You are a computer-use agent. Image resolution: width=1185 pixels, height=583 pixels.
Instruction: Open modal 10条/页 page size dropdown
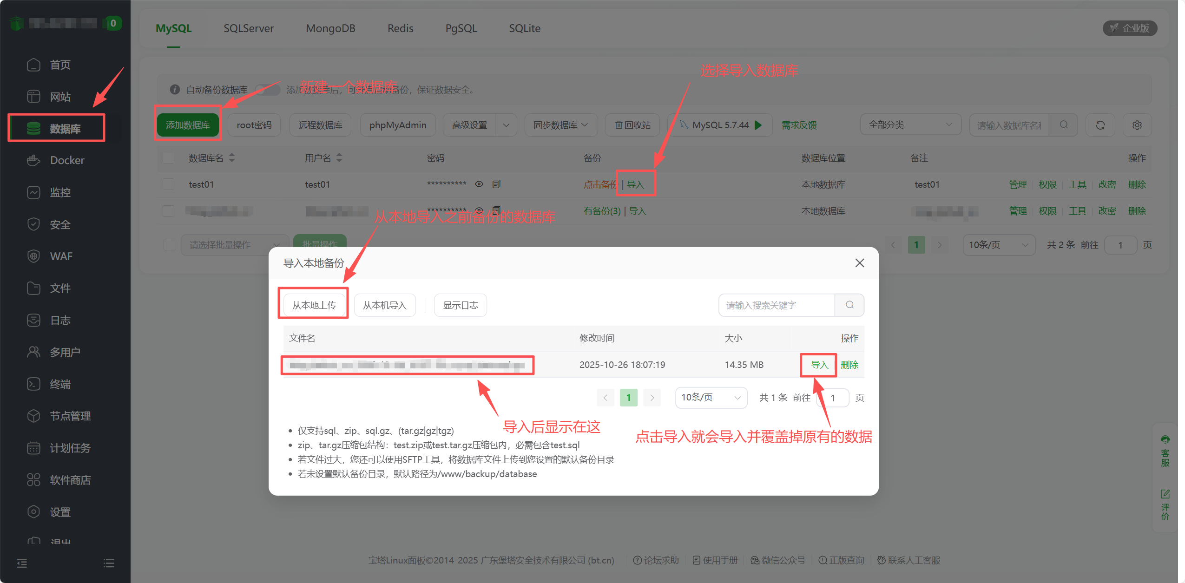pyautogui.click(x=711, y=398)
